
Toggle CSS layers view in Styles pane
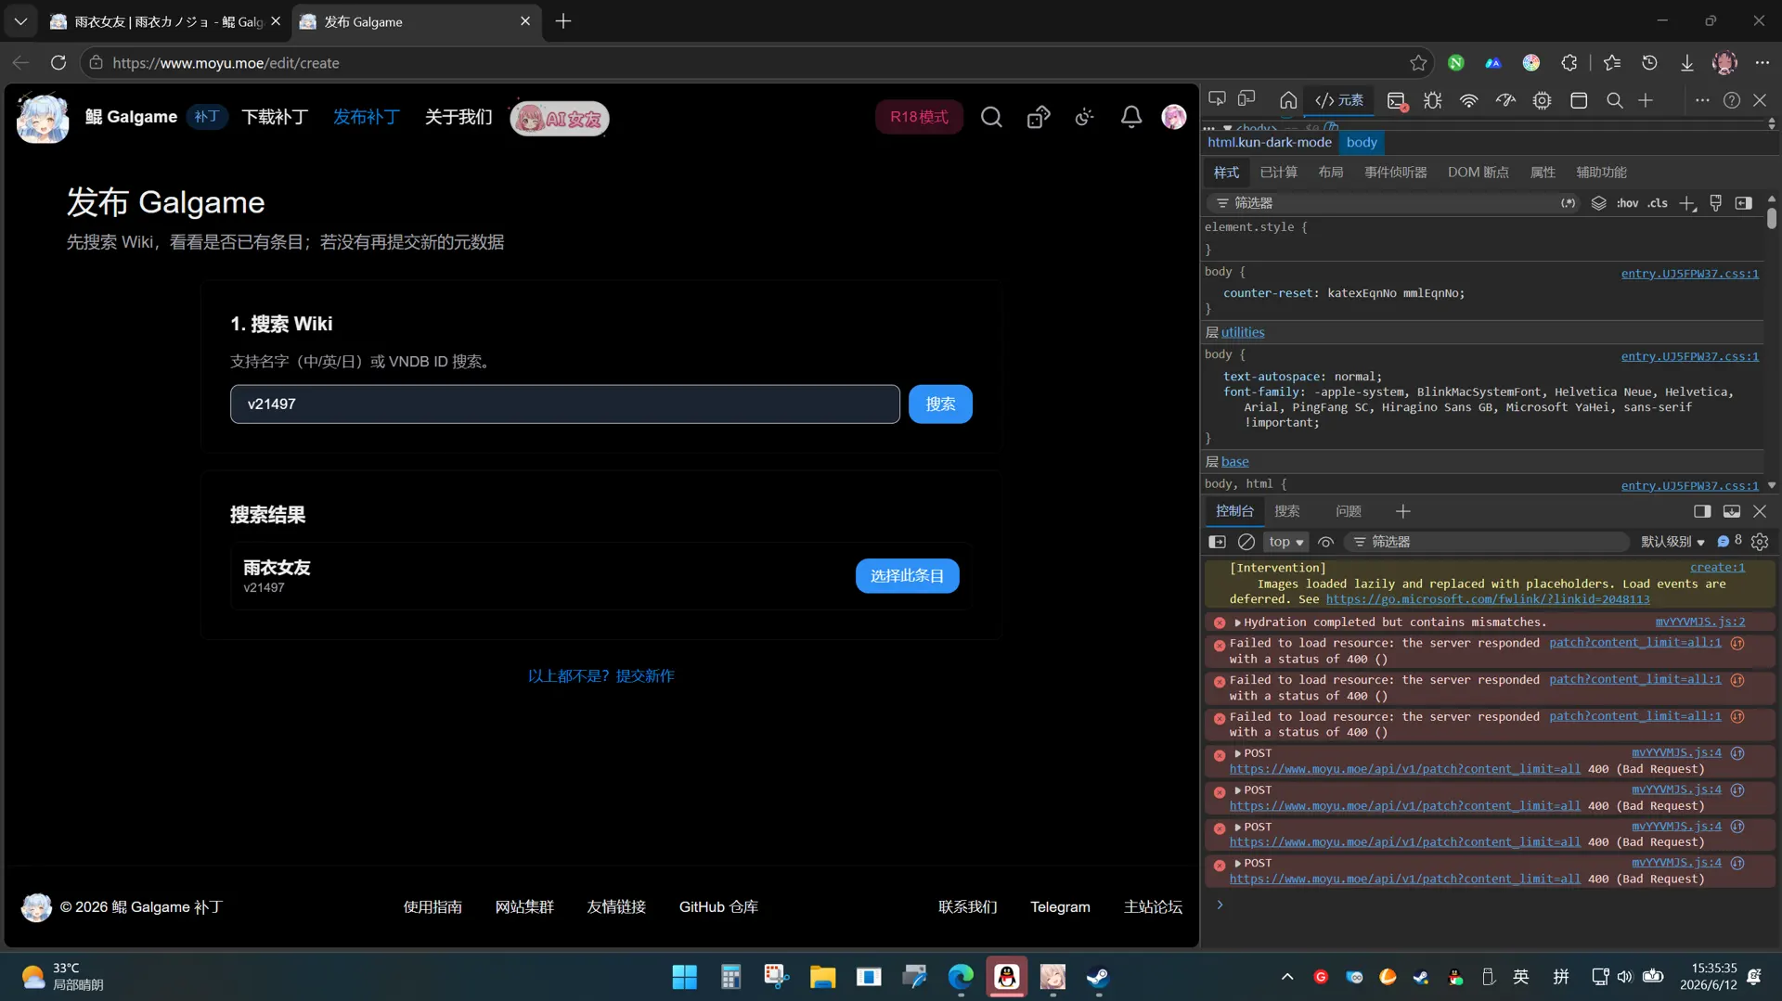click(x=1598, y=203)
